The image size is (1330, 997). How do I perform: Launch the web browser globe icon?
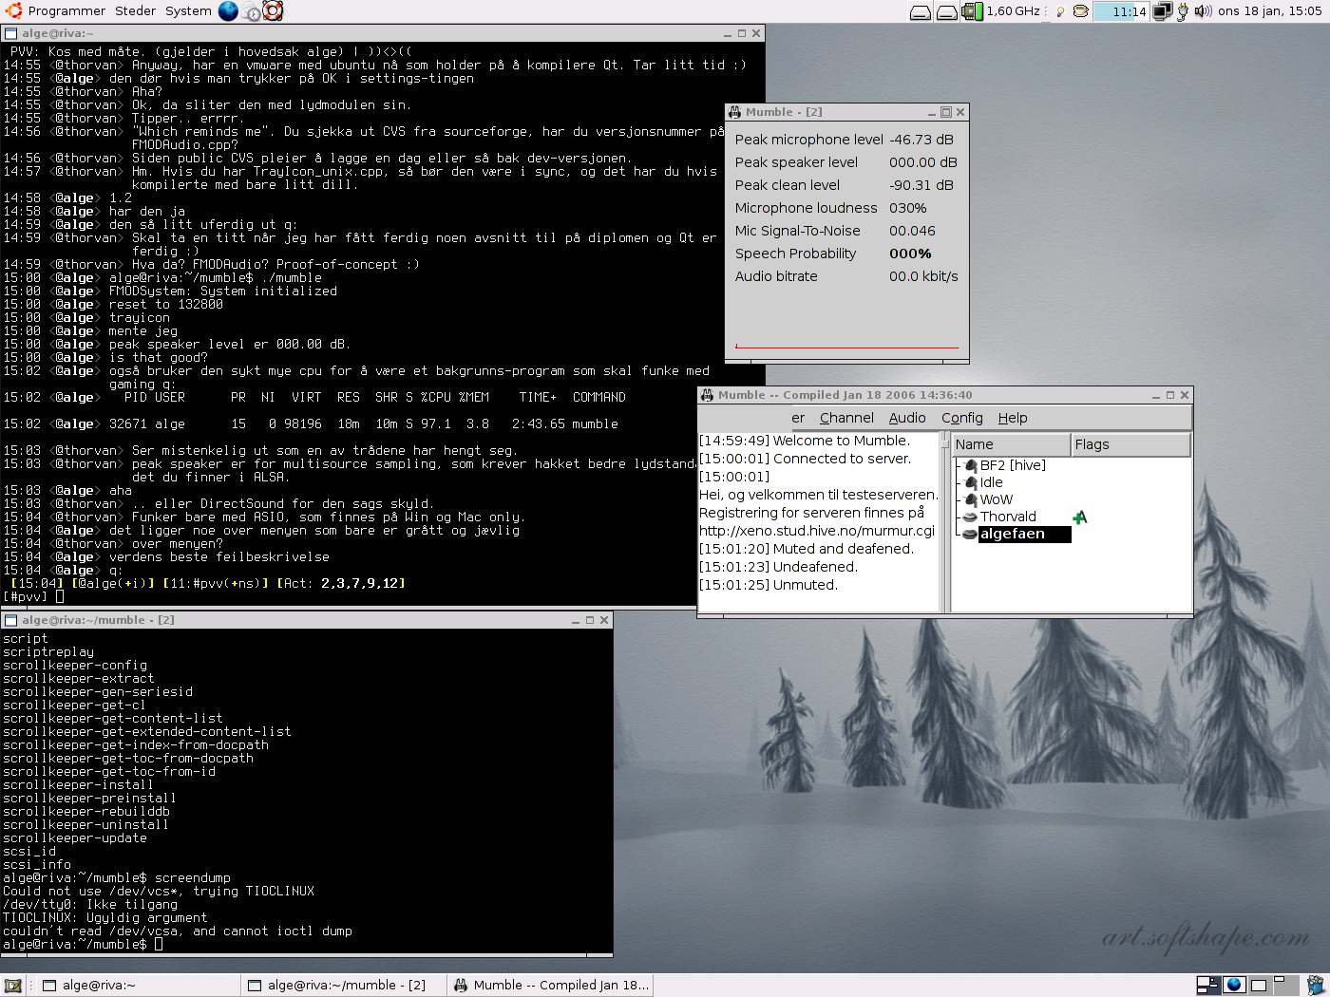point(228,10)
